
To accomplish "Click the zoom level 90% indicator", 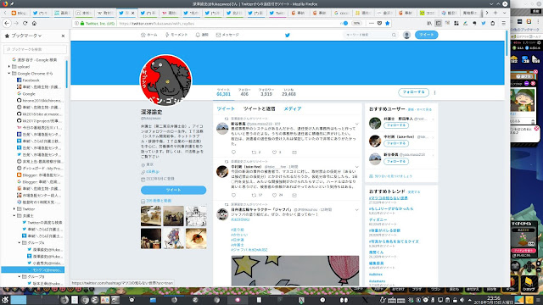I will (x=356, y=23).
